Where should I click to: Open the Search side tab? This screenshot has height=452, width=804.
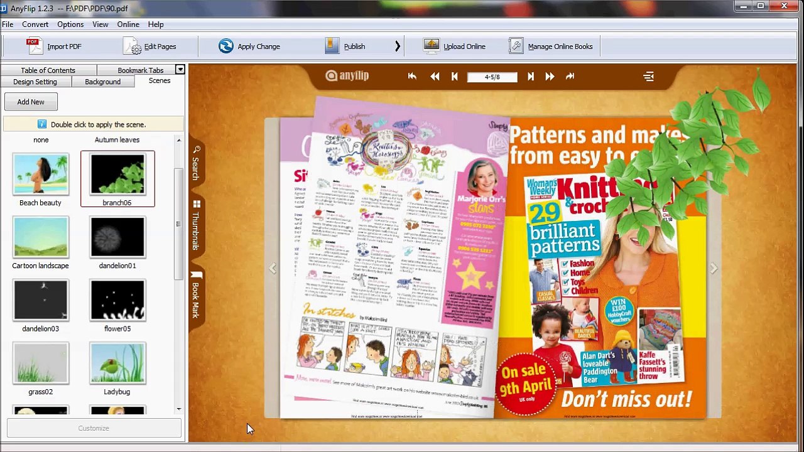[x=196, y=162]
